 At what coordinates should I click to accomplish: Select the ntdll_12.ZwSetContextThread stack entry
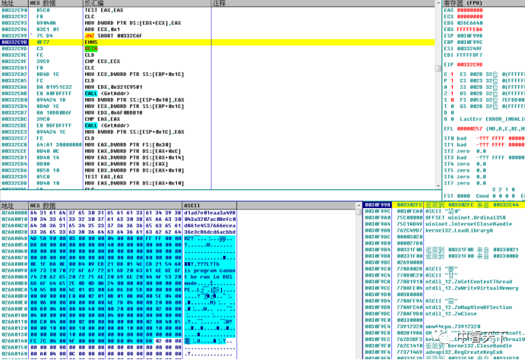[444, 282]
